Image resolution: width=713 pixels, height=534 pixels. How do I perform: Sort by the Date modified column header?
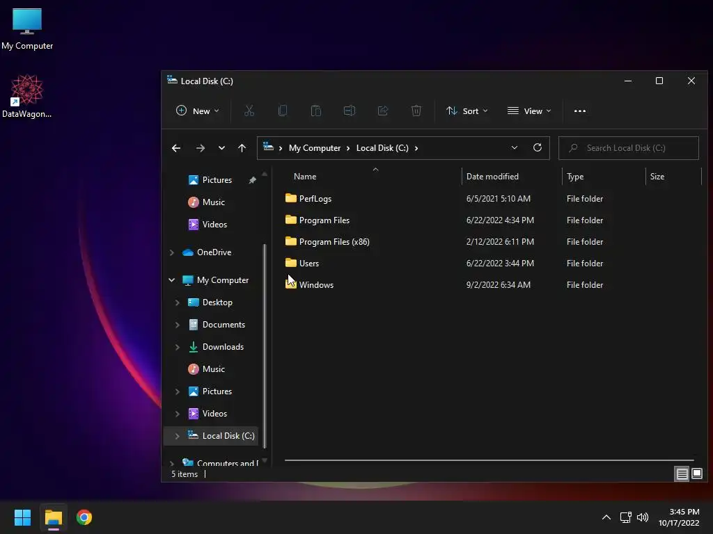point(492,176)
